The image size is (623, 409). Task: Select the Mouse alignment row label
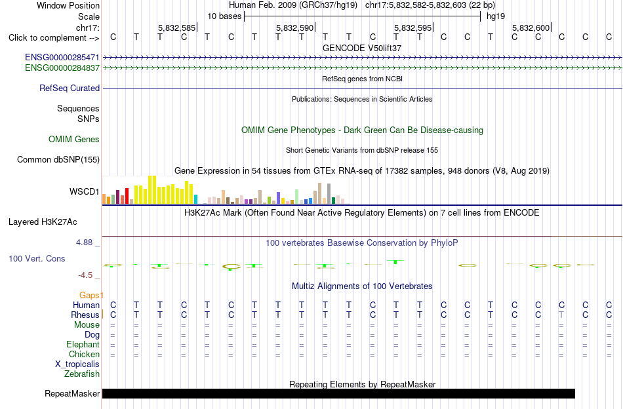pos(87,325)
